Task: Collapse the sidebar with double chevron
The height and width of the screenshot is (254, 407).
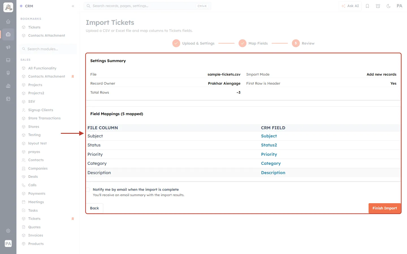Action: click(x=73, y=6)
